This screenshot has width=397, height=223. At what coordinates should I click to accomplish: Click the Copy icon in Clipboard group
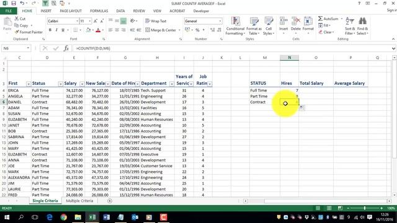(x=17, y=25)
